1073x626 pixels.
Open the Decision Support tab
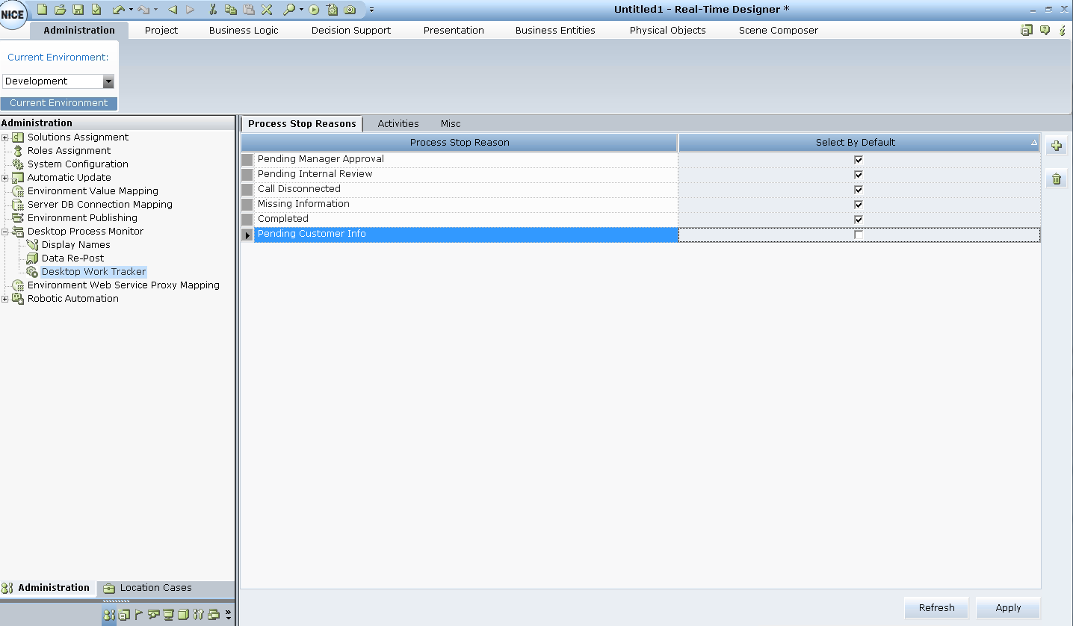coord(351,31)
